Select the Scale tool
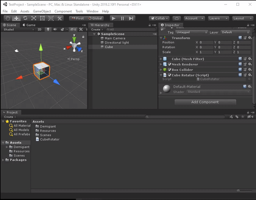 point(34,18)
